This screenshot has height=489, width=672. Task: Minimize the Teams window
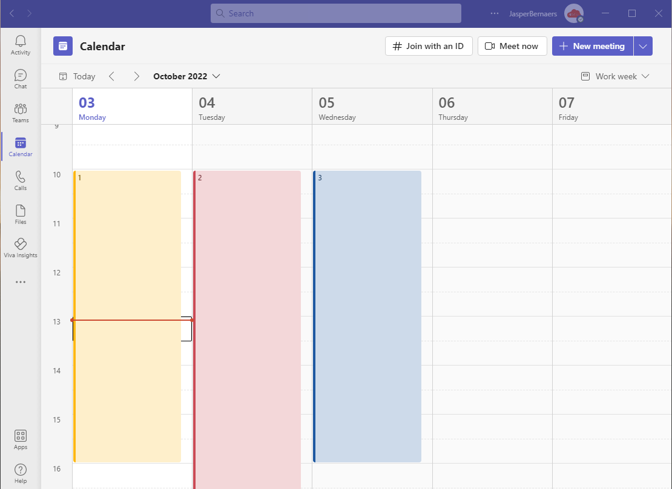(605, 13)
